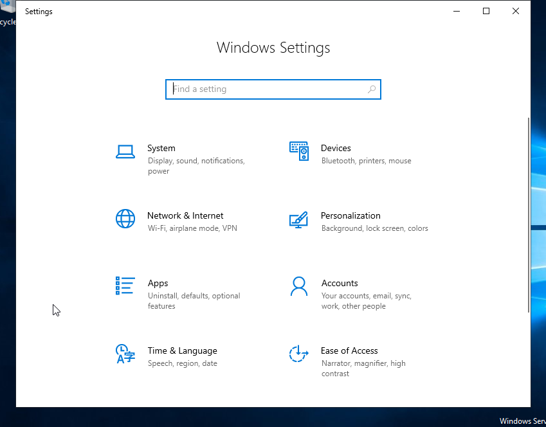Open Personalization settings
Image resolution: width=546 pixels, height=427 pixels.
pos(350,215)
